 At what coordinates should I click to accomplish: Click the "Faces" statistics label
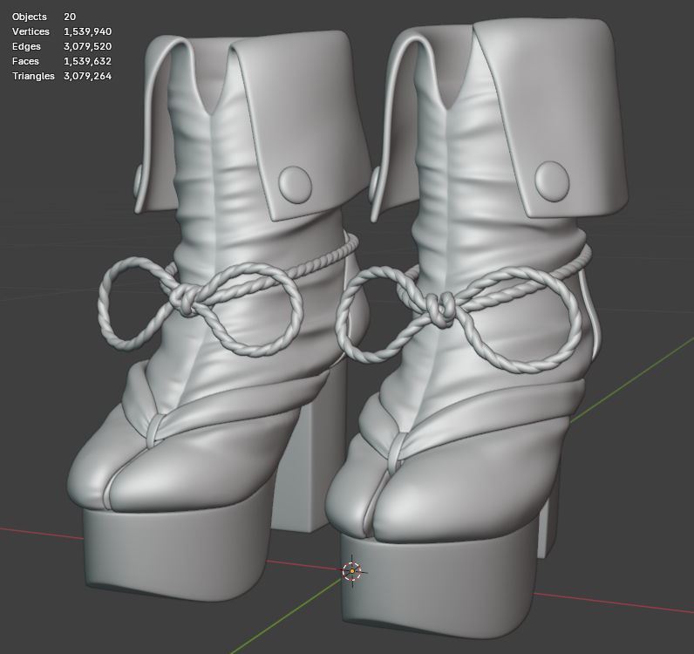[25, 61]
